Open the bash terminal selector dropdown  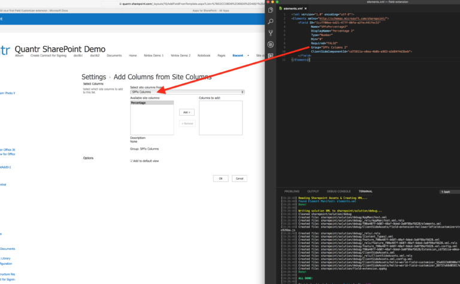click(450, 192)
